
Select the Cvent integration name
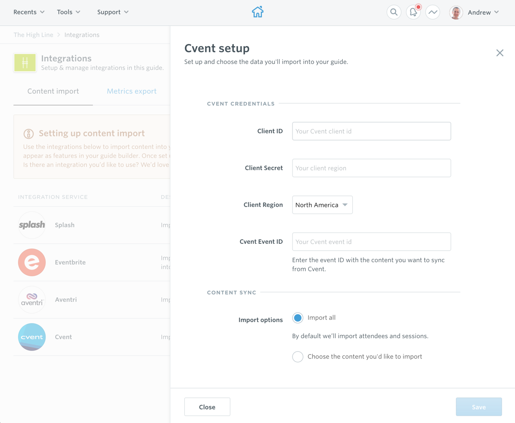click(x=63, y=337)
